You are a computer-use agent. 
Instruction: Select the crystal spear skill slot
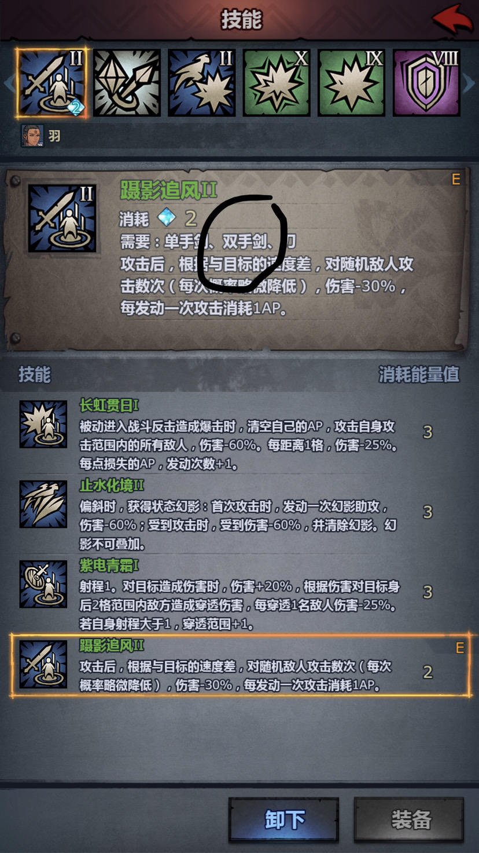click(x=127, y=83)
